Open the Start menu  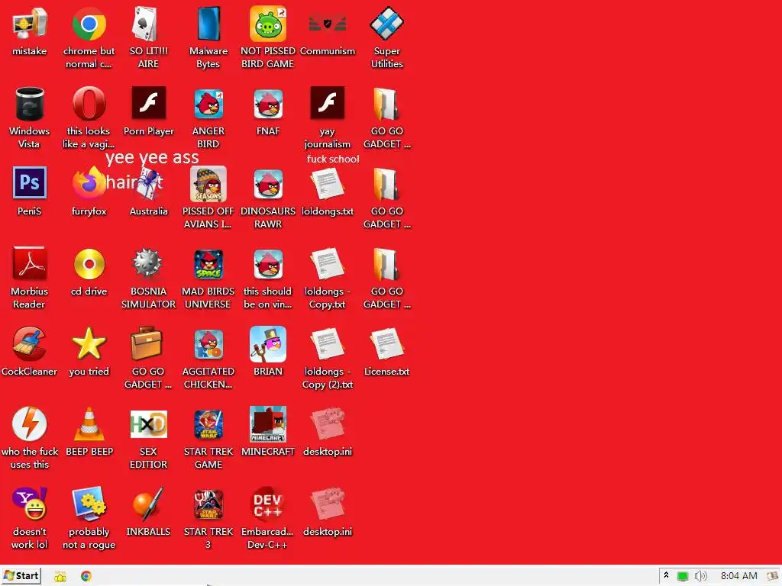pos(21,575)
